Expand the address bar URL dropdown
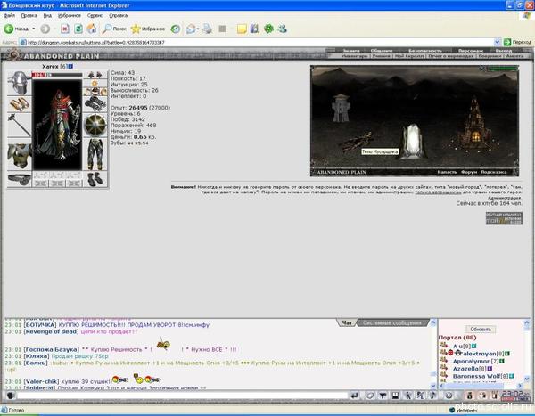 click(498, 42)
